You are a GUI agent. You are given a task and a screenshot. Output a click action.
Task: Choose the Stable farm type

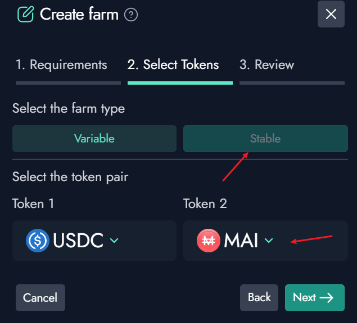[265, 139]
